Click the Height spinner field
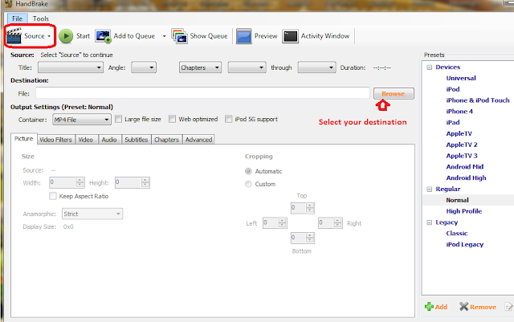The width and height of the screenshot is (514, 322). click(133, 182)
